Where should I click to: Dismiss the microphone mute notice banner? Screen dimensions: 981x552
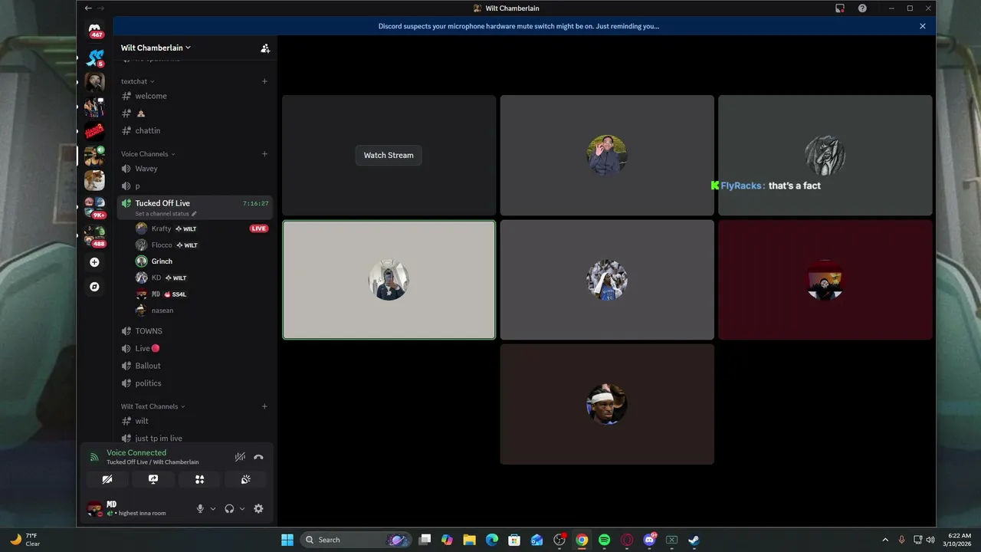(x=923, y=26)
